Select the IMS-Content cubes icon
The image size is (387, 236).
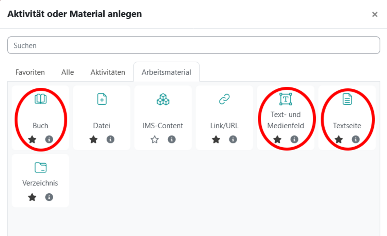click(x=163, y=99)
